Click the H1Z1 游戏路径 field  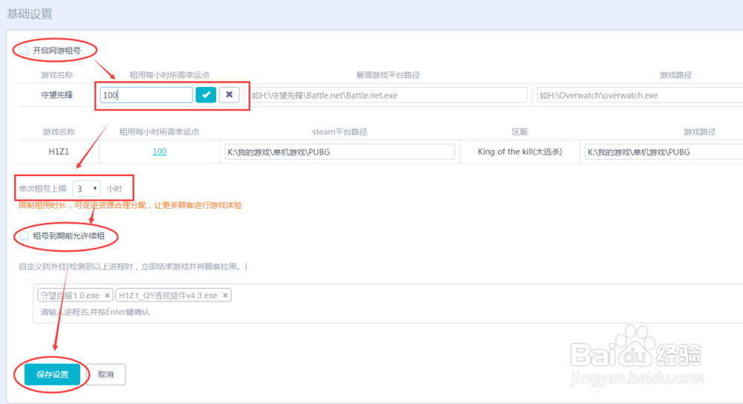point(663,151)
